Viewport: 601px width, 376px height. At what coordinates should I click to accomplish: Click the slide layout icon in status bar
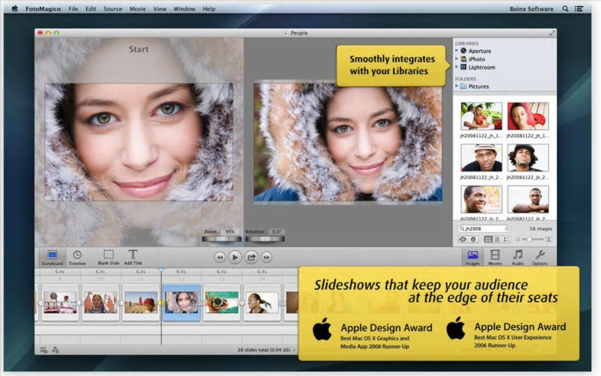[x=44, y=350]
